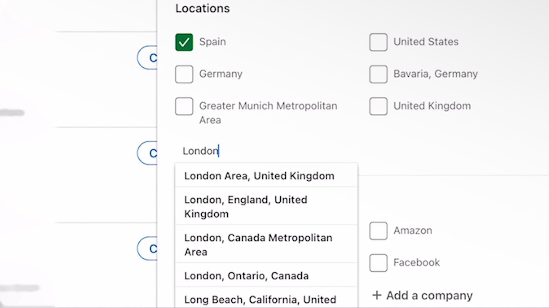The height and width of the screenshot is (308, 549).
Task: Check the United Kingdom checkbox
Action: tap(378, 106)
